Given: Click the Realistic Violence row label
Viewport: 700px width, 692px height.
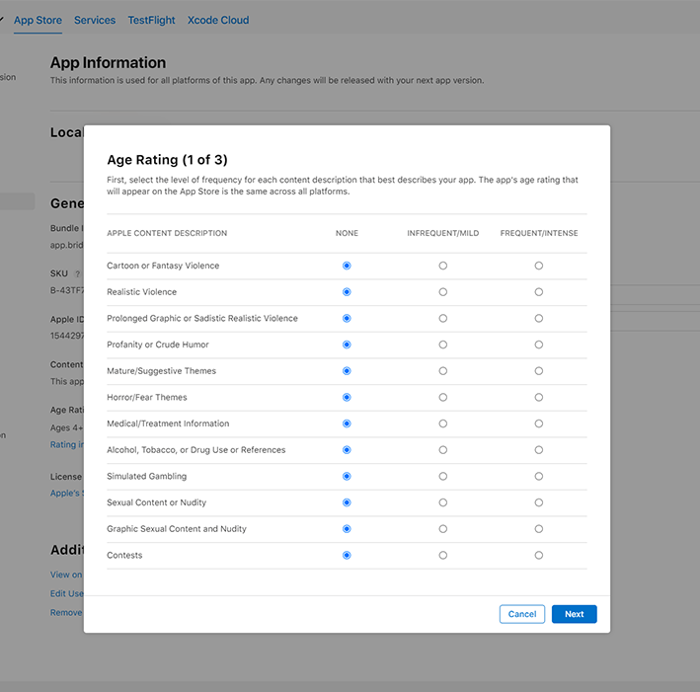Looking at the screenshot, I should (x=141, y=292).
